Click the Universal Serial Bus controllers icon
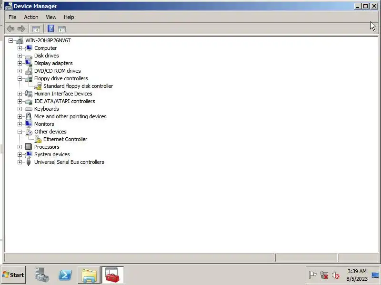The width and height of the screenshot is (381, 285). [29, 162]
